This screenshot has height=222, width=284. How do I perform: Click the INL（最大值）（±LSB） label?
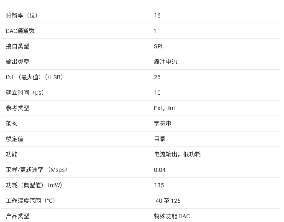click(35, 77)
